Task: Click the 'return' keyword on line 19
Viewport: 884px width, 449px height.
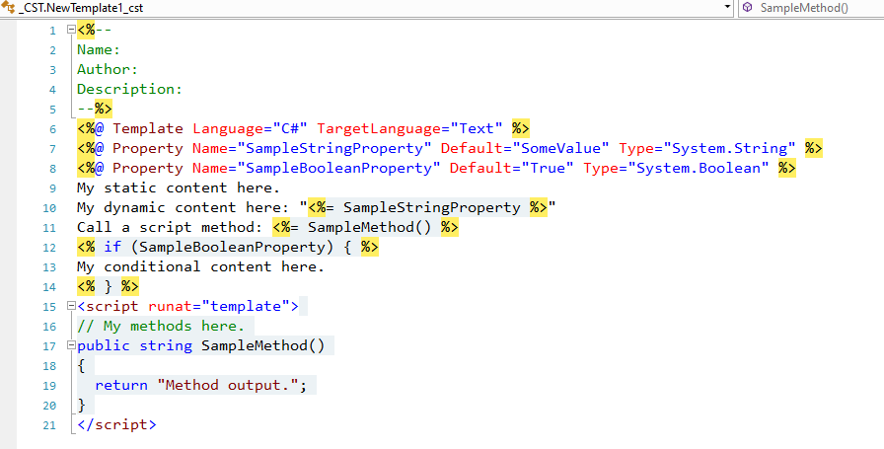Action: tap(121, 385)
